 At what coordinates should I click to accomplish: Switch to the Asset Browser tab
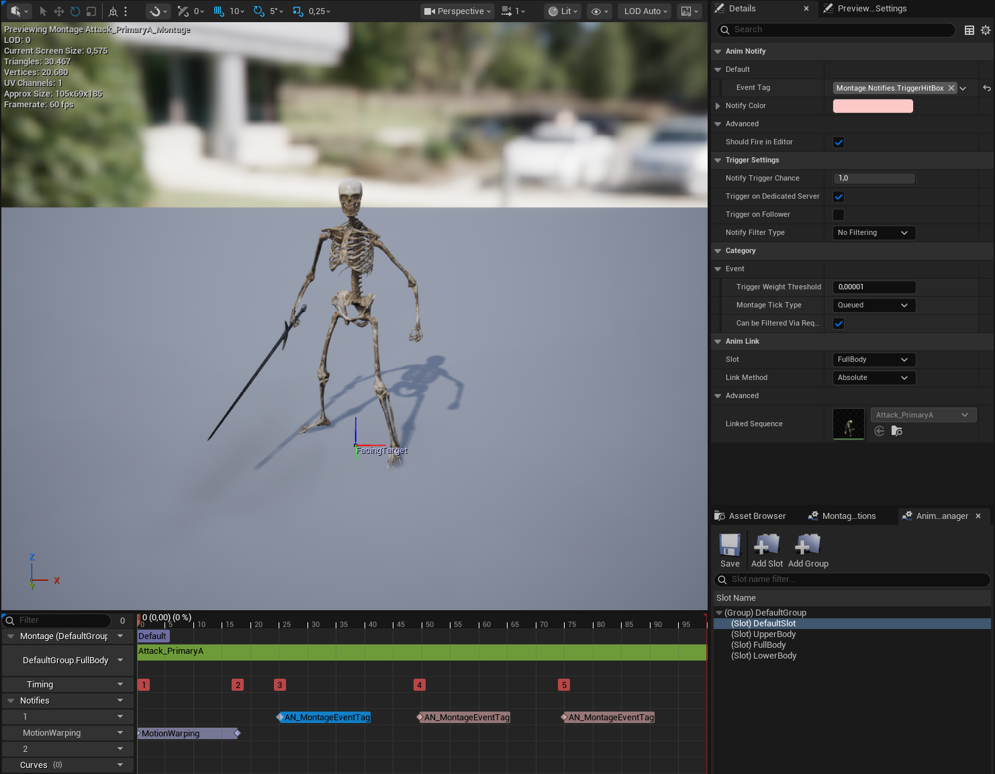click(x=750, y=516)
